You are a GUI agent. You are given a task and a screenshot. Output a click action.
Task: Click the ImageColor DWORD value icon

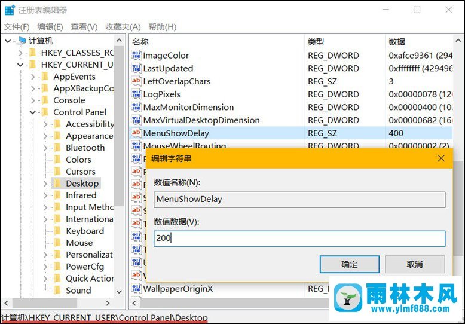coord(136,55)
